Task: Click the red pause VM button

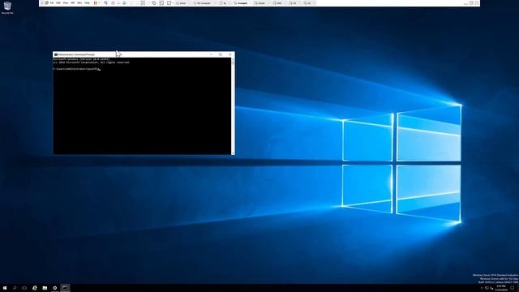Action: pos(96,3)
